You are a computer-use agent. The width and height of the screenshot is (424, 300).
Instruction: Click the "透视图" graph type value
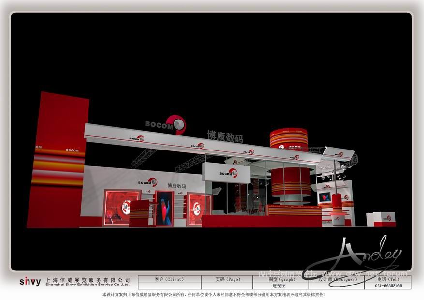point(279,285)
